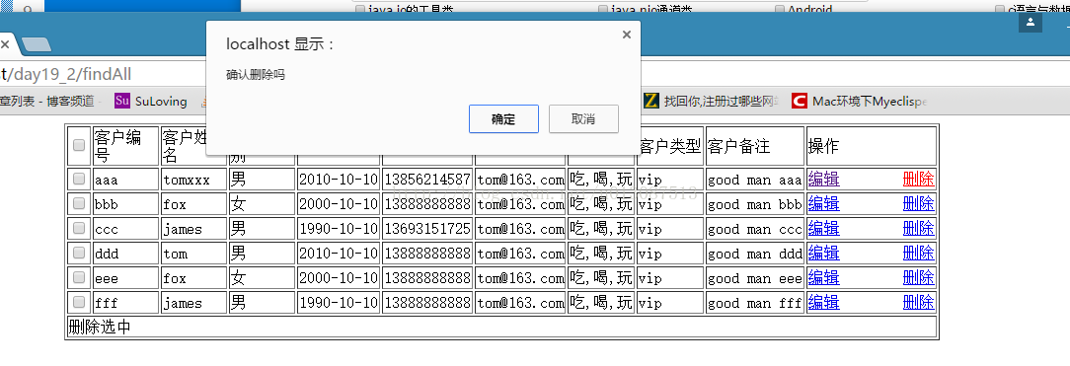Check the box for row bbb
1070x366 pixels.
(79, 203)
